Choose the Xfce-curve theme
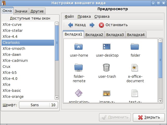The width and height of the screenshot is (167, 125). (28, 25)
